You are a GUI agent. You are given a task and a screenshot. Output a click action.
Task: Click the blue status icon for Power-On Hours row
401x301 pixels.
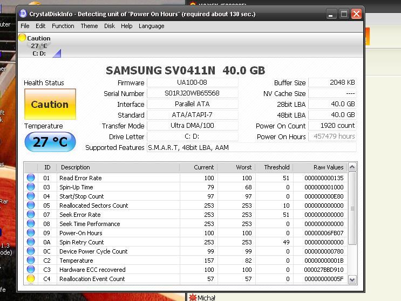[31, 233]
